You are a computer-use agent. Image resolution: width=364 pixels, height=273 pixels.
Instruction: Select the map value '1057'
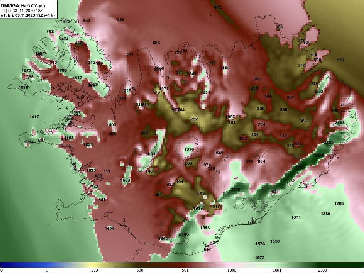230,117
